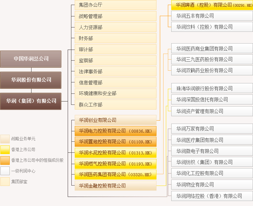Click 华润水泥控股有限公司 (01313.HK)
This screenshot has width=253, height=206.
(x=116, y=153)
